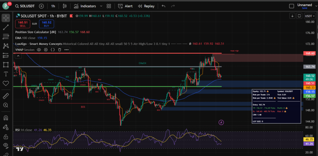Viewport: 318px width, 156px height.
Task: Click the purple lightning flash icon
Action: coord(221,123)
